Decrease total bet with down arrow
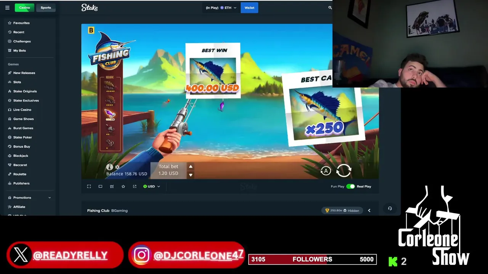 [191, 175]
